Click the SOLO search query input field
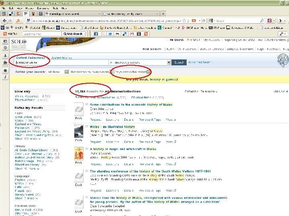The width and height of the screenshot is (289, 216). [62, 62]
